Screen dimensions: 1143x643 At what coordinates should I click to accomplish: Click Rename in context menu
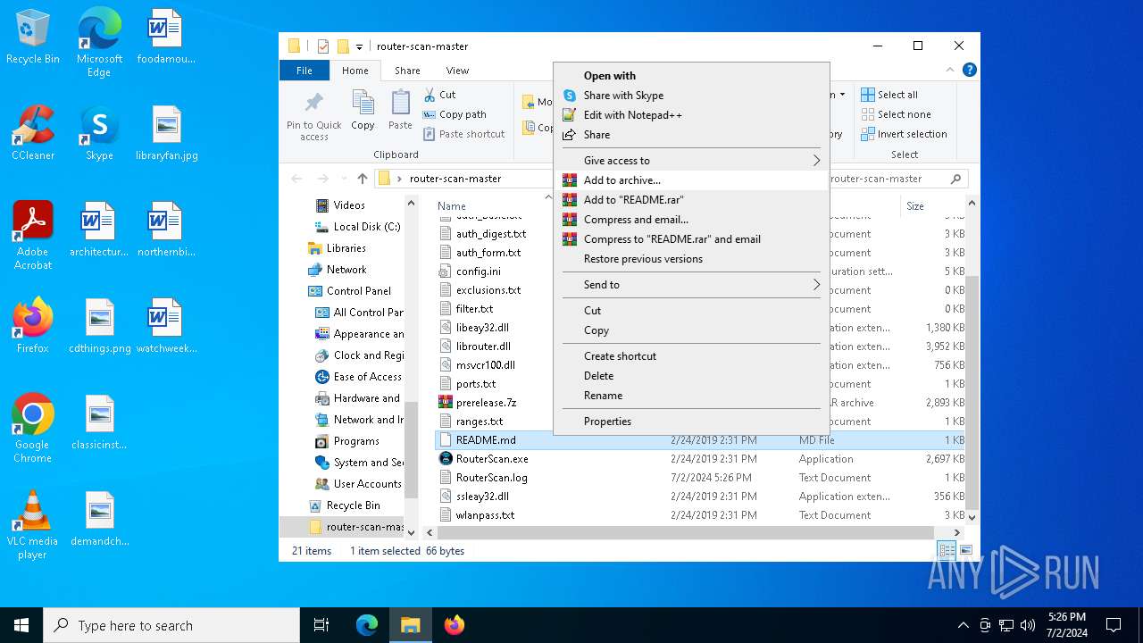click(691, 396)
